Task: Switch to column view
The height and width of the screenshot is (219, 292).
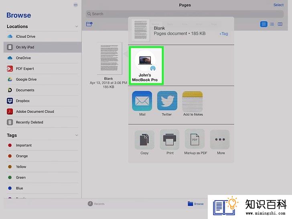Action: (280, 24)
